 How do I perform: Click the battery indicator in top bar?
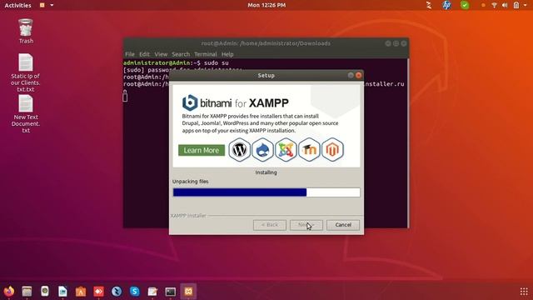pos(516,5)
